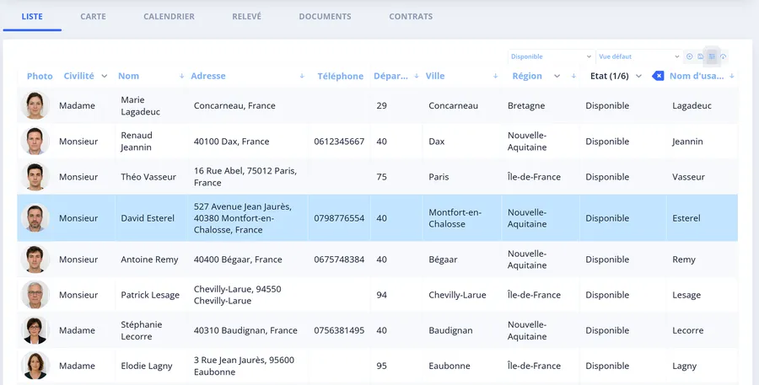Click address 527 Avenue Jean Jaurès
The height and width of the screenshot is (385, 759).
point(243,218)
